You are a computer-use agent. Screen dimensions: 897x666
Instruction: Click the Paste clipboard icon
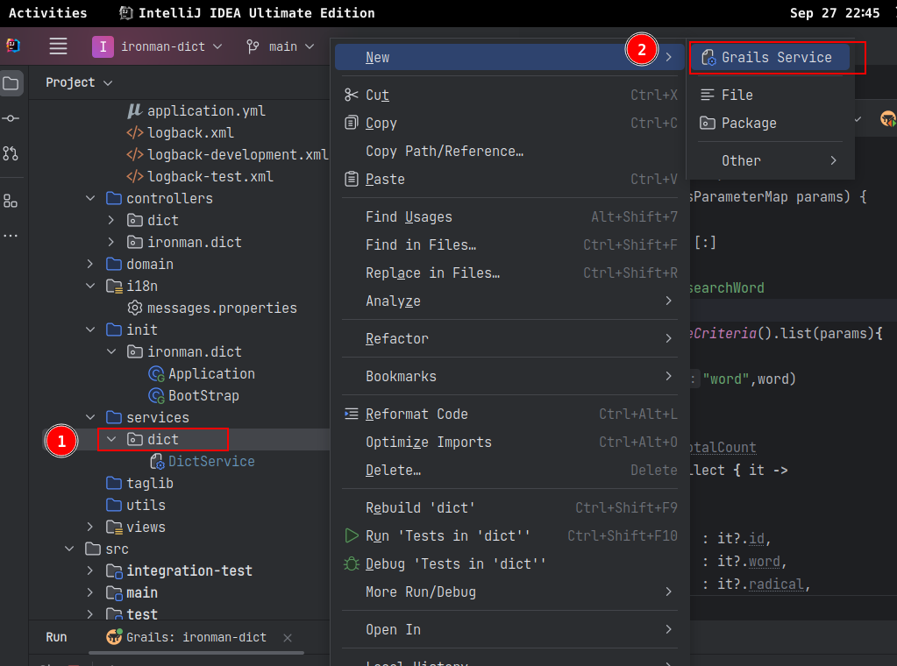pos(352,179)
